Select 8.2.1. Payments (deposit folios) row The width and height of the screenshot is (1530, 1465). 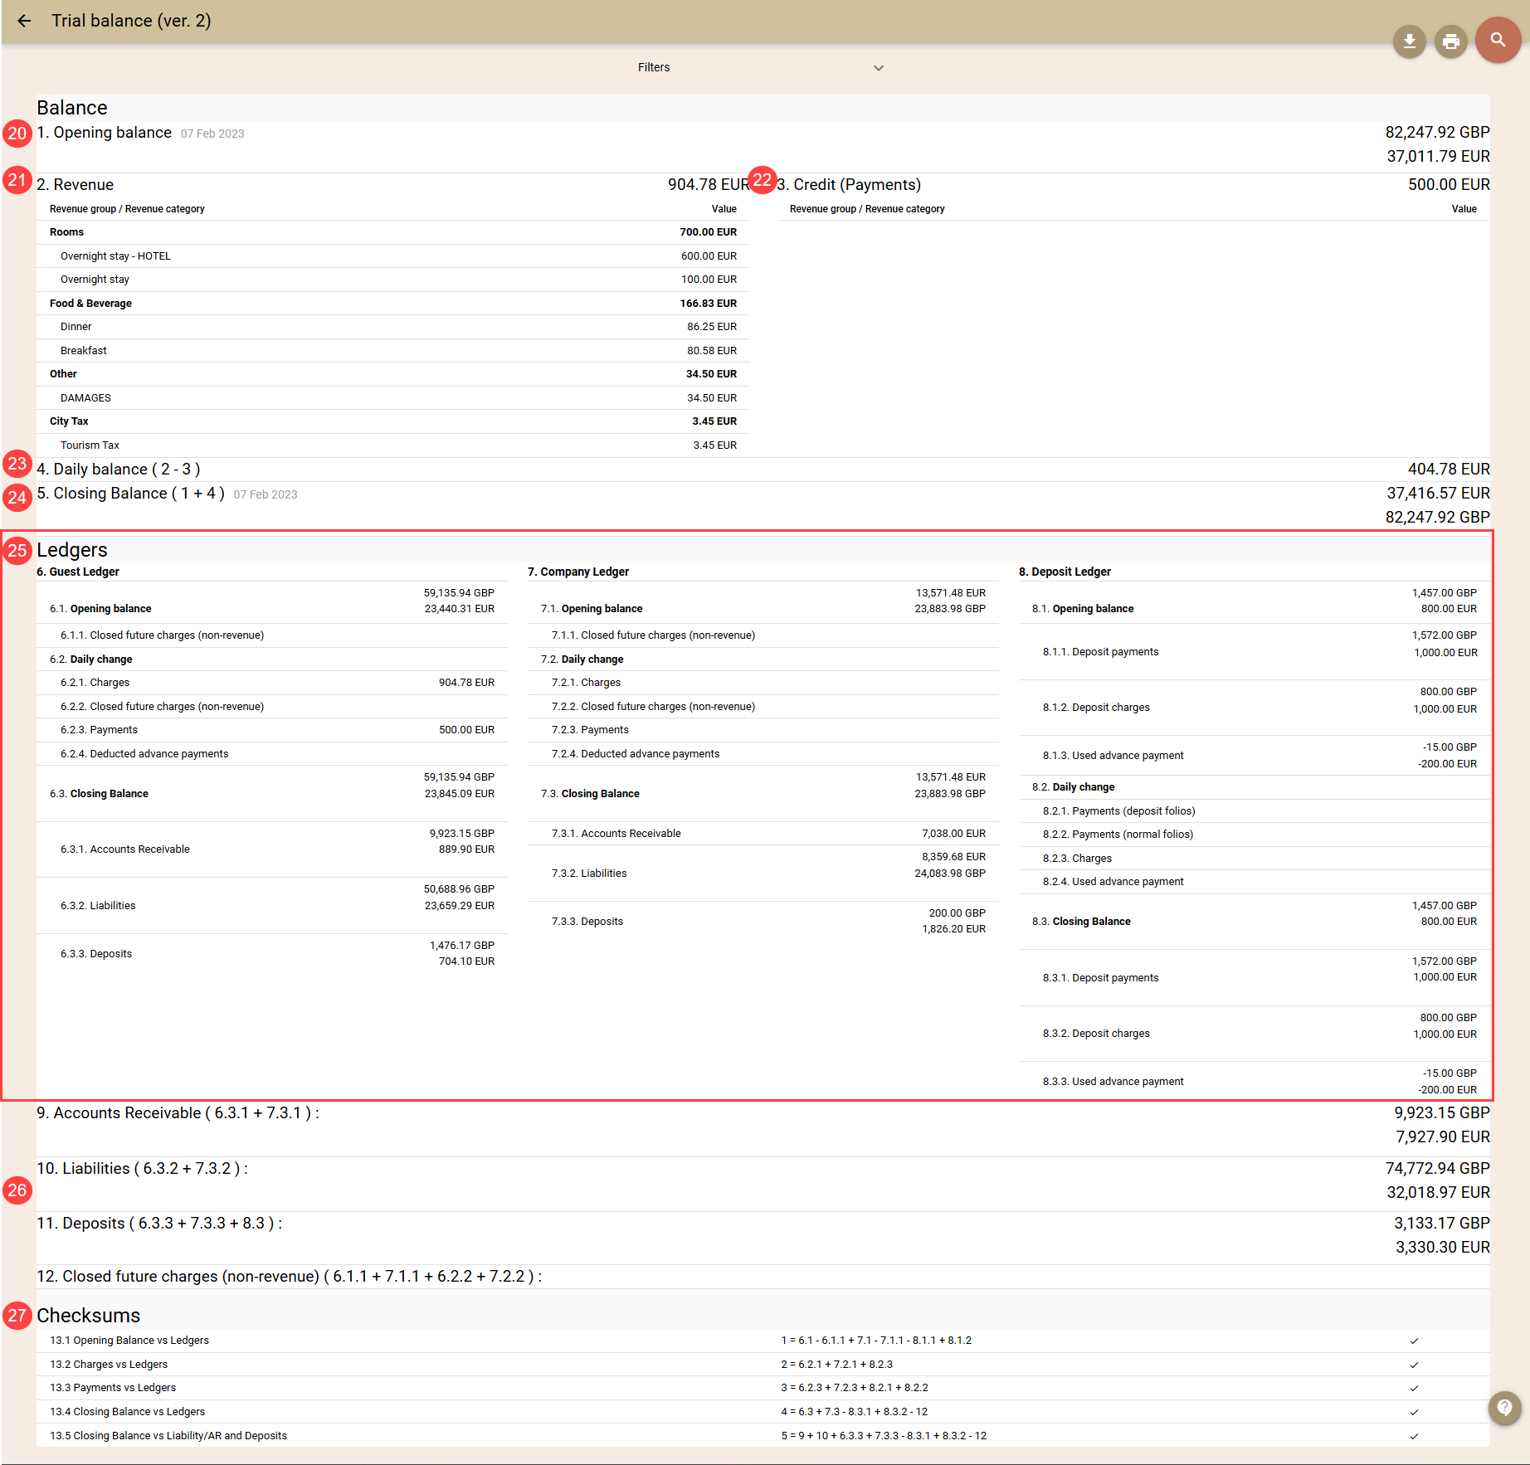[x=1255, y=811]
